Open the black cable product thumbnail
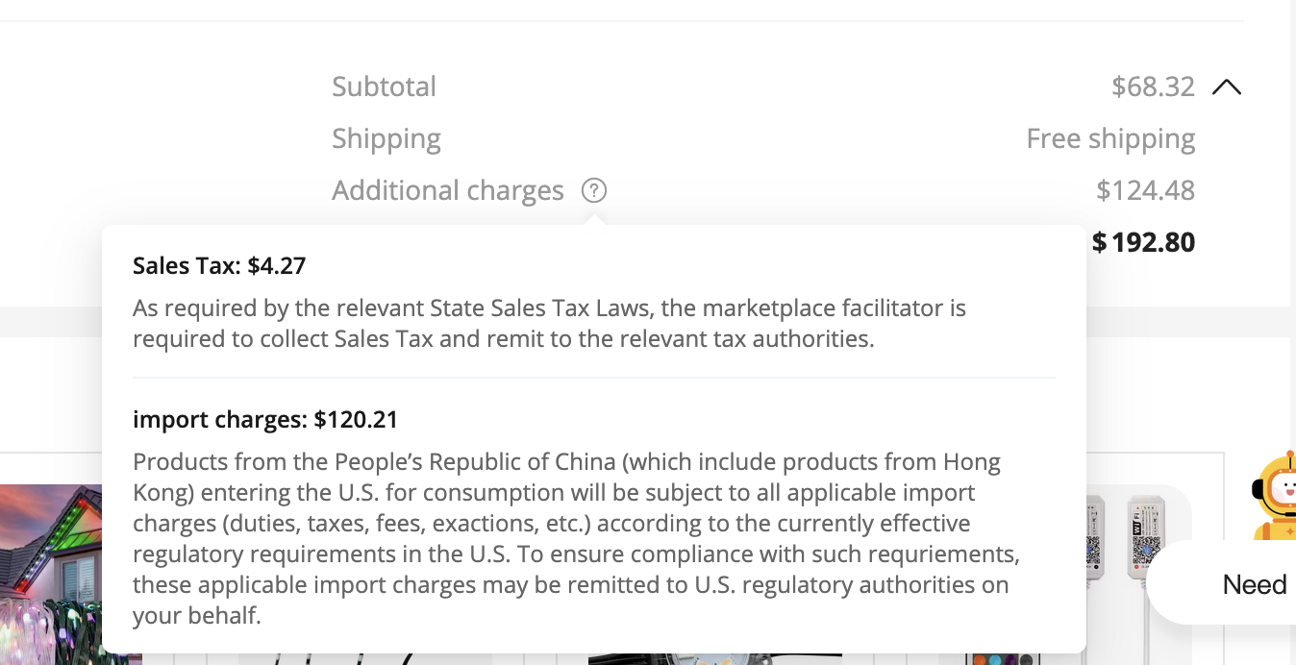Screen dimensions: 1296x665 pos(365,658)
